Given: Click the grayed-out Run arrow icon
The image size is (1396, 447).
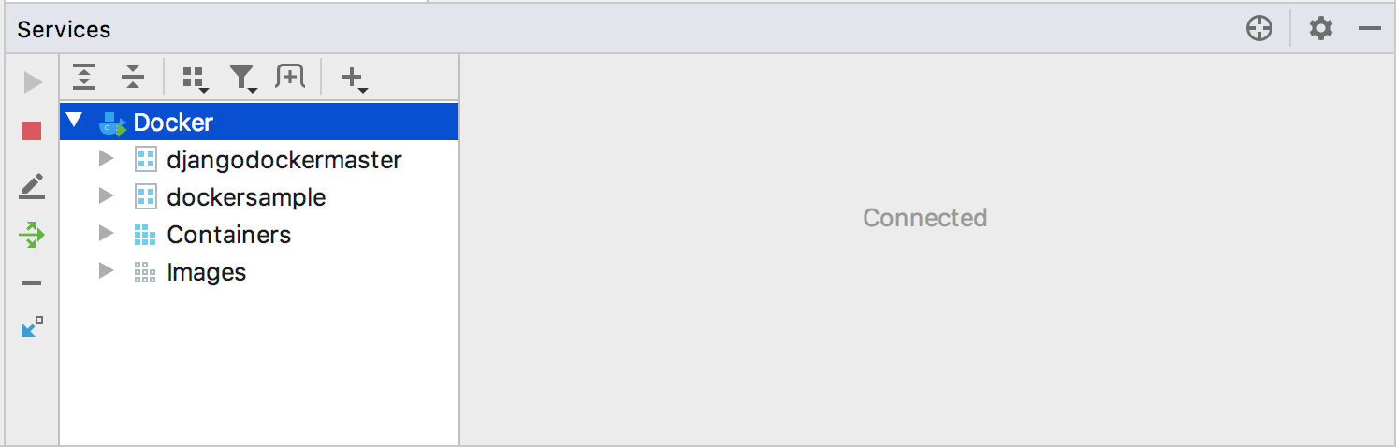Looking at the screenshot, I should click(33, 83).
